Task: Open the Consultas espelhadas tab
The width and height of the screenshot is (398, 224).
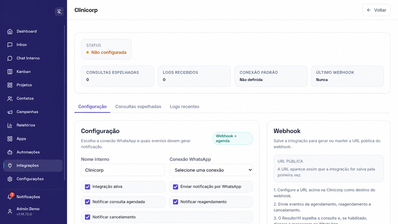Action: 138,106
